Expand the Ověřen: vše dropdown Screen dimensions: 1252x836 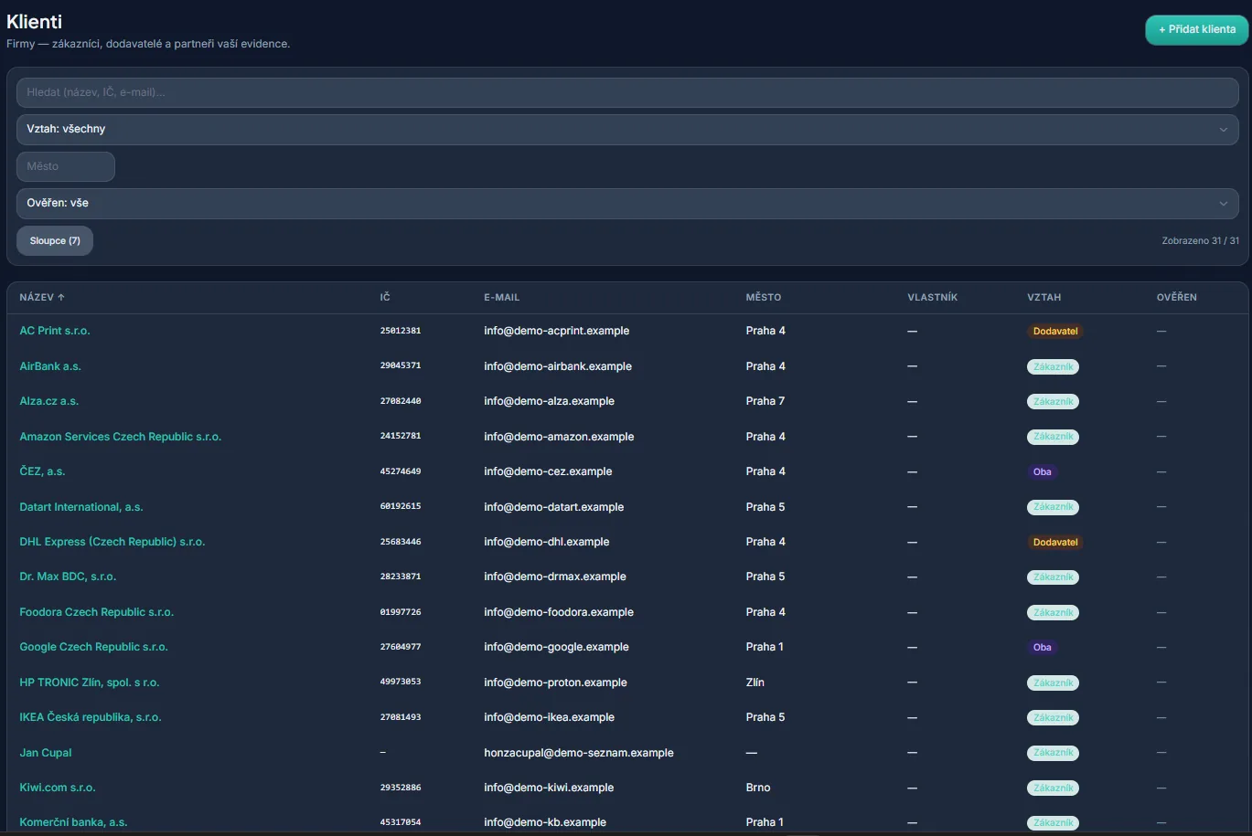(627, 204)
